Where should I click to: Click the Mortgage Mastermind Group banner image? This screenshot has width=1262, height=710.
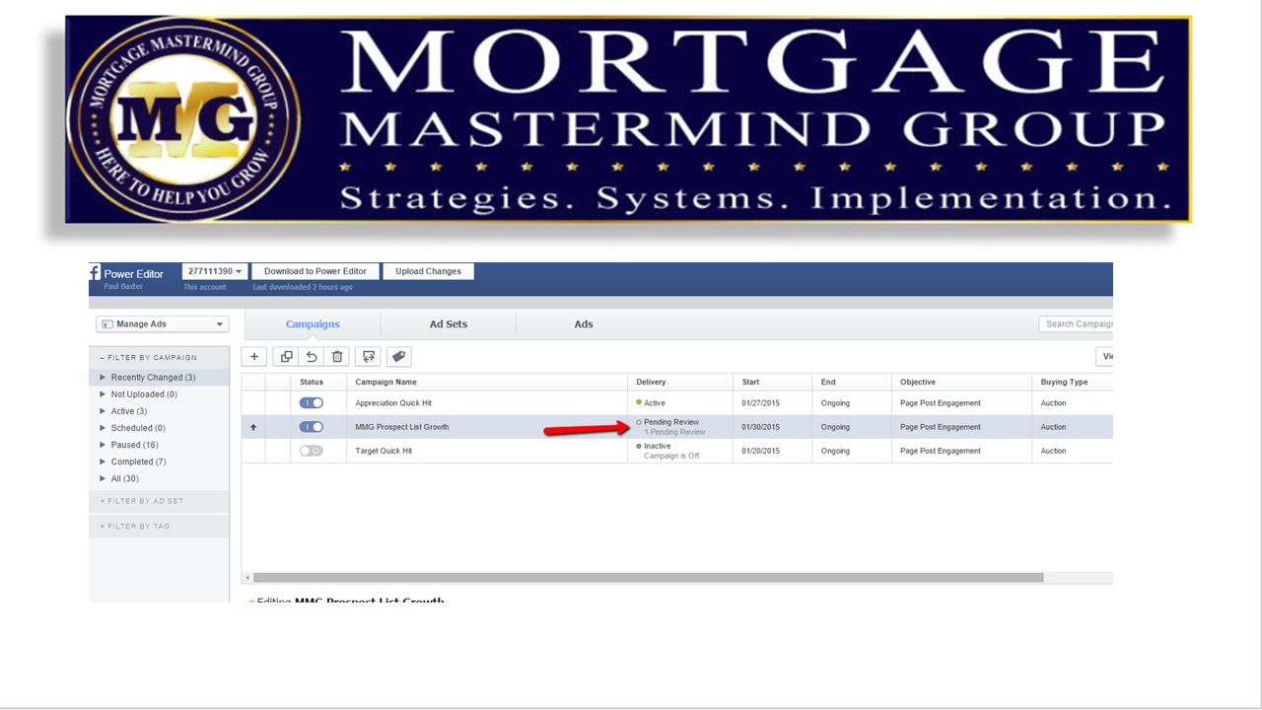pos(628,119)
